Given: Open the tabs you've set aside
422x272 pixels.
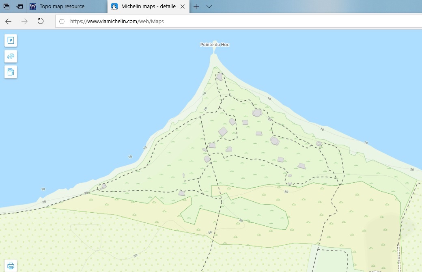Looking at the screenshot, I should (6, 6).
